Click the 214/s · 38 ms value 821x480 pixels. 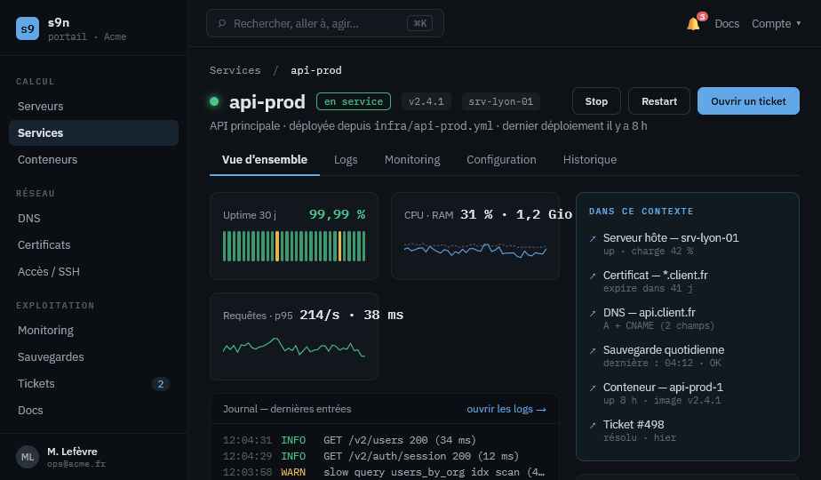[x=351, y=315]
